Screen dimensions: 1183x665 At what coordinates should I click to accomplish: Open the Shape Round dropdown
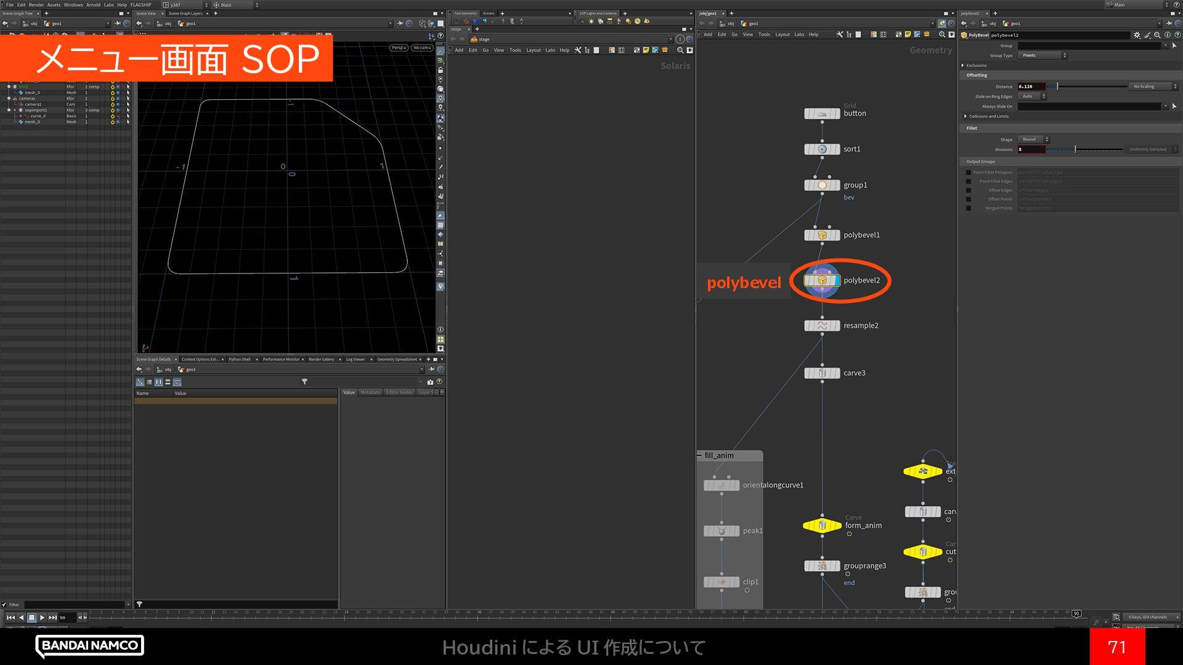pyautogui.click(x=1033, y=140)
